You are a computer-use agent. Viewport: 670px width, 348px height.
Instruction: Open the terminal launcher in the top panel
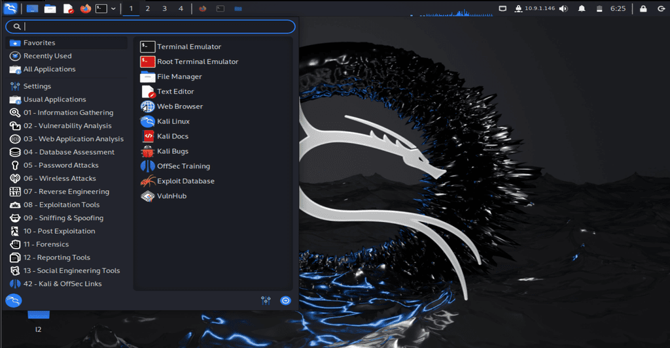[x=101, y=8]
